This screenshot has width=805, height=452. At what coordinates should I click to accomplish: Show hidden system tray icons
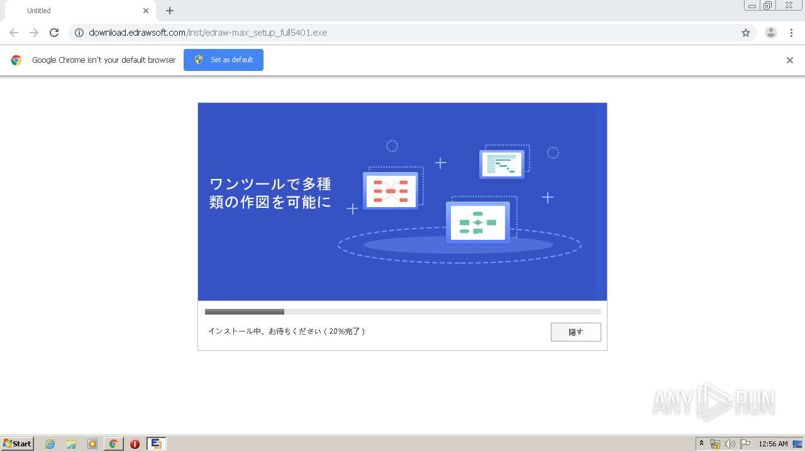pyautogui.click(x=702, y=444)
